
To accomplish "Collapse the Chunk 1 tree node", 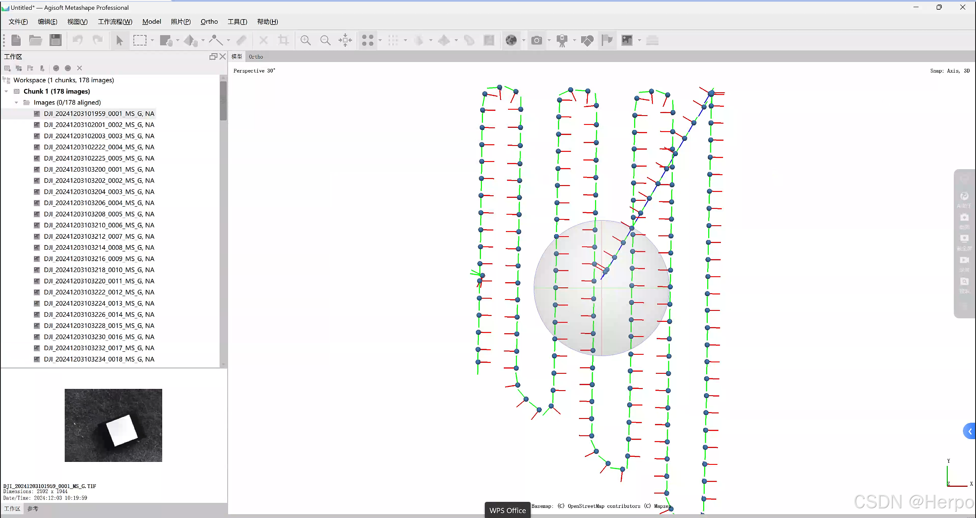I will (x=6, y=91).
